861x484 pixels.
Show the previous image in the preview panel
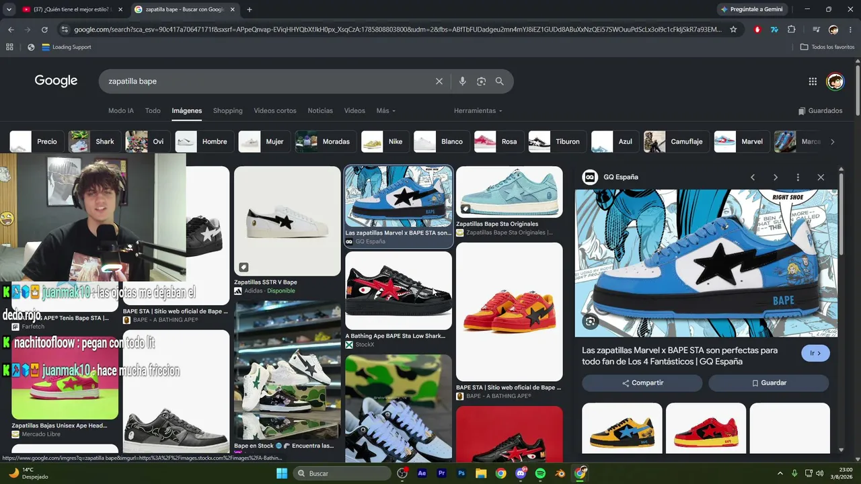(753, 177)
